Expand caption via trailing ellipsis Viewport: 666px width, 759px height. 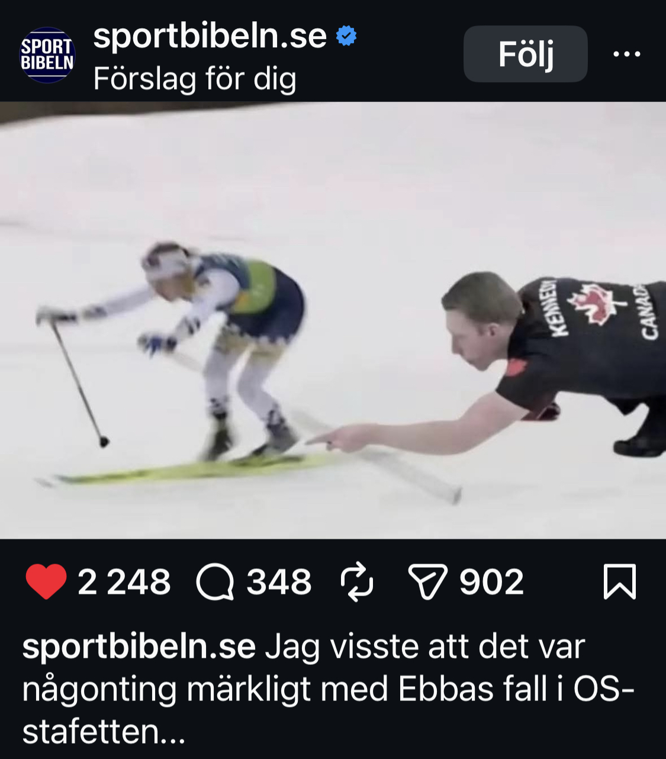pos(173,734)
